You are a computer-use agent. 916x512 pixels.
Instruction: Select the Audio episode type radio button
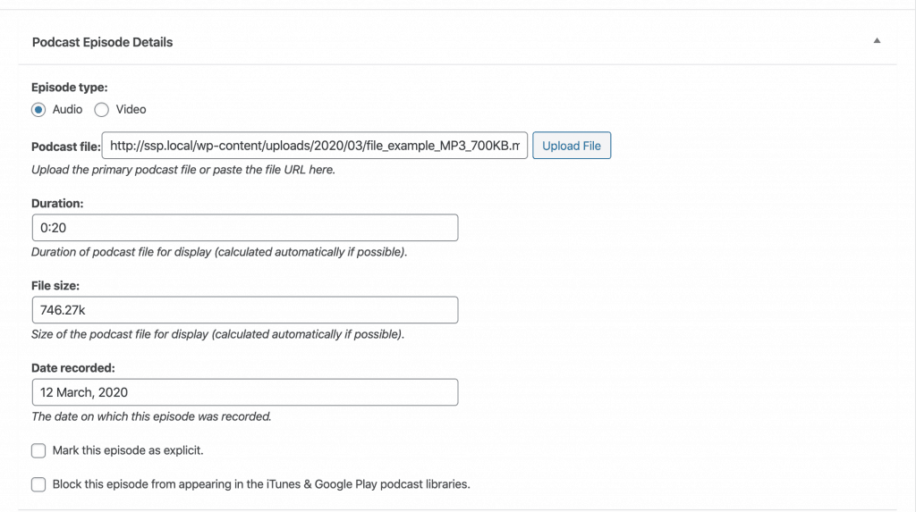(38, 110)
